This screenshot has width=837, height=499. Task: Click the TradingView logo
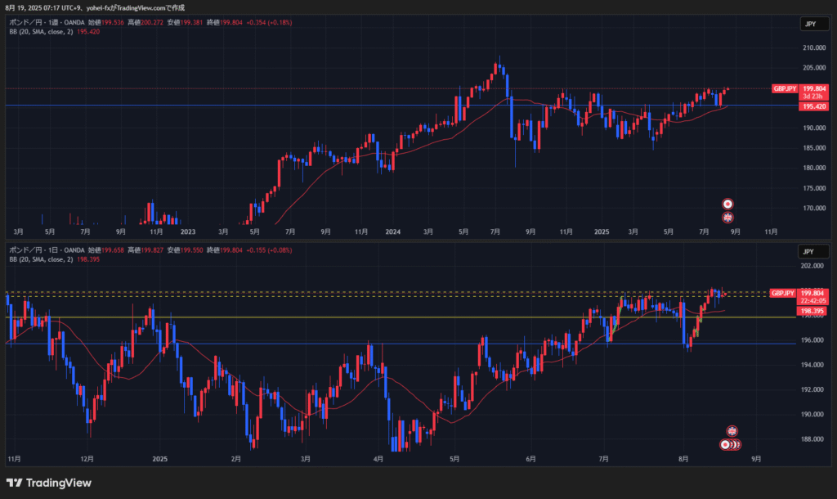pos(48,483)
